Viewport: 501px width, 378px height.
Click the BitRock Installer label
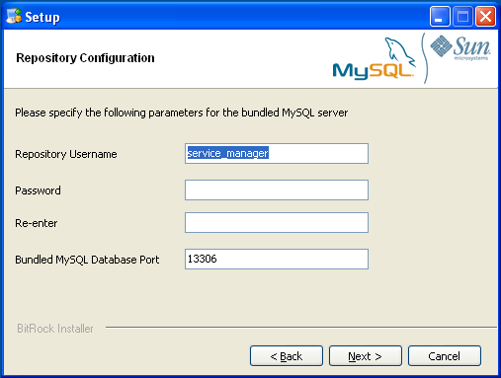tap(55, 329)
